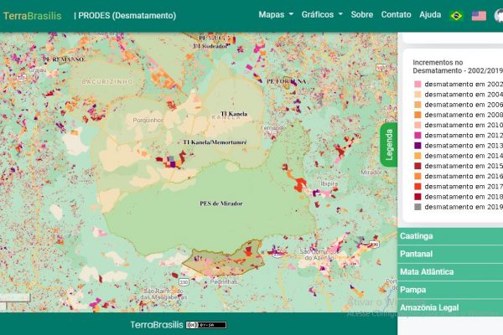
Task: Expand the Mata Atlântica biome section
Action: pos(449,272)
